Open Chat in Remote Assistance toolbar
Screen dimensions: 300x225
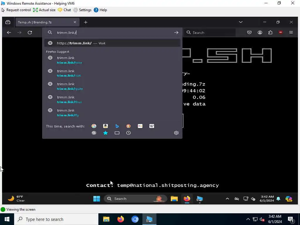[x=64, y=10]
